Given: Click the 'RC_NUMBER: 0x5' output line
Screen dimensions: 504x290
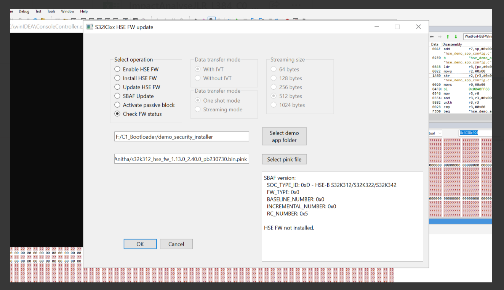Looking at the screenshot, I should pyautogui.click(x=287, y=214).
